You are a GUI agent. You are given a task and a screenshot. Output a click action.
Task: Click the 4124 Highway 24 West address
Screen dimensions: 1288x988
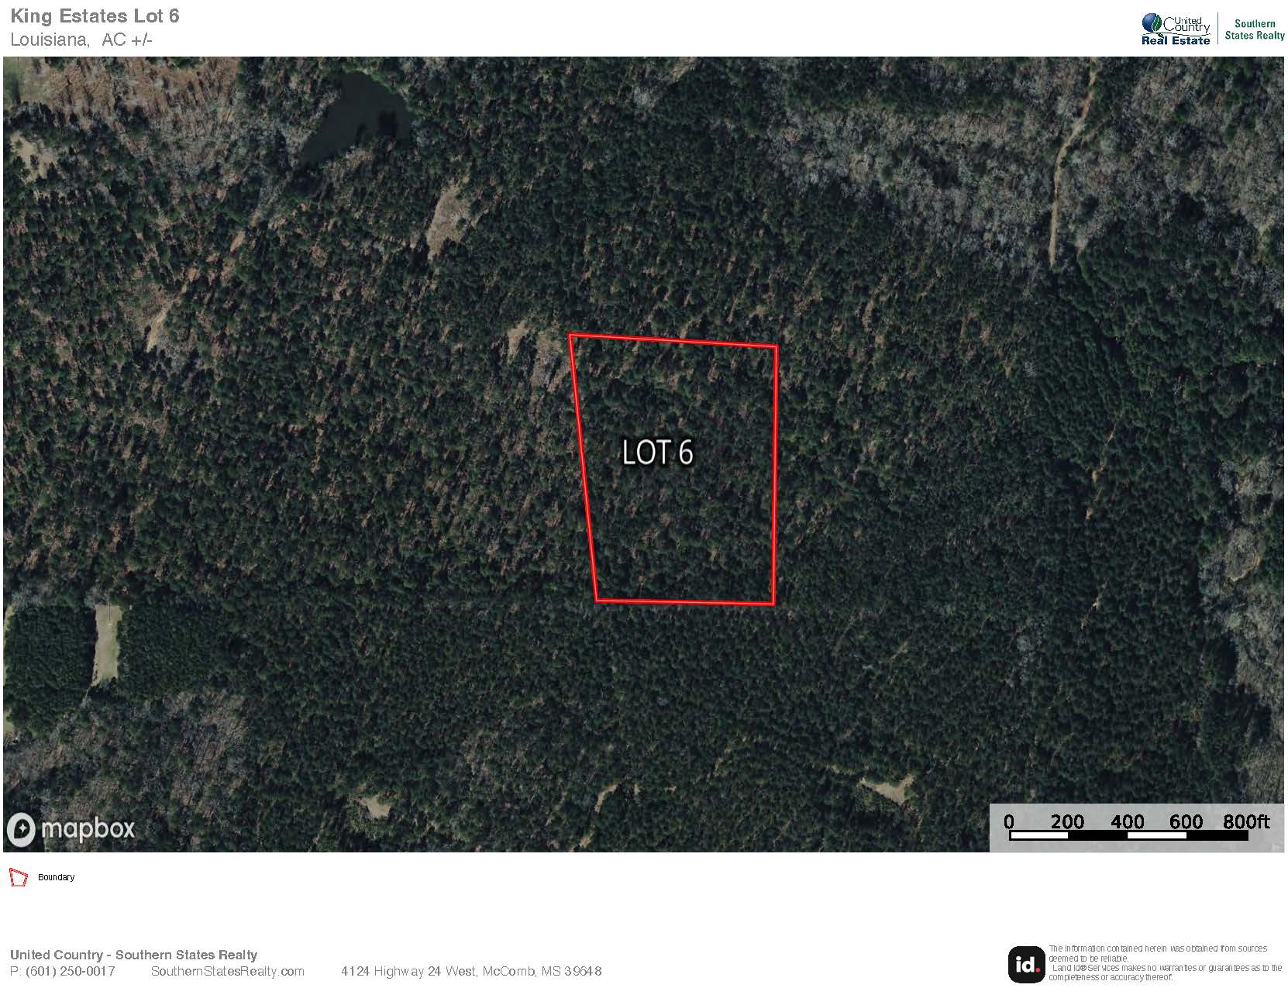[x=471, y=971]
